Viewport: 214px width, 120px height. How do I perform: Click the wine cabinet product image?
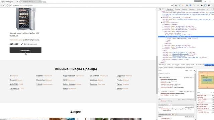coord(25,19)
